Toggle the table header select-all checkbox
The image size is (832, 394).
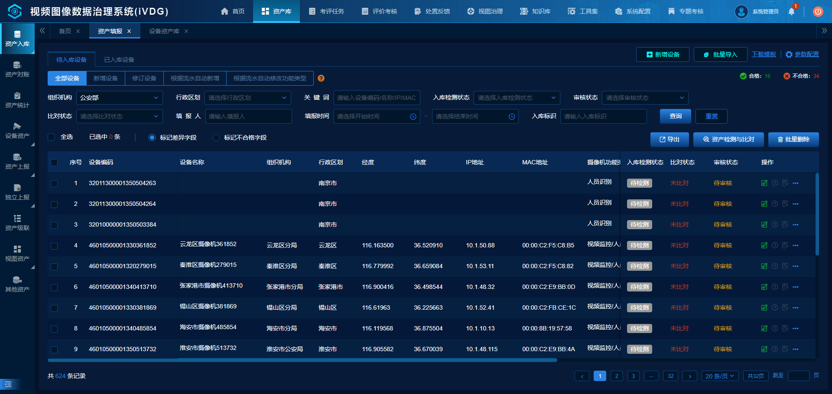[x=54, y=163]
